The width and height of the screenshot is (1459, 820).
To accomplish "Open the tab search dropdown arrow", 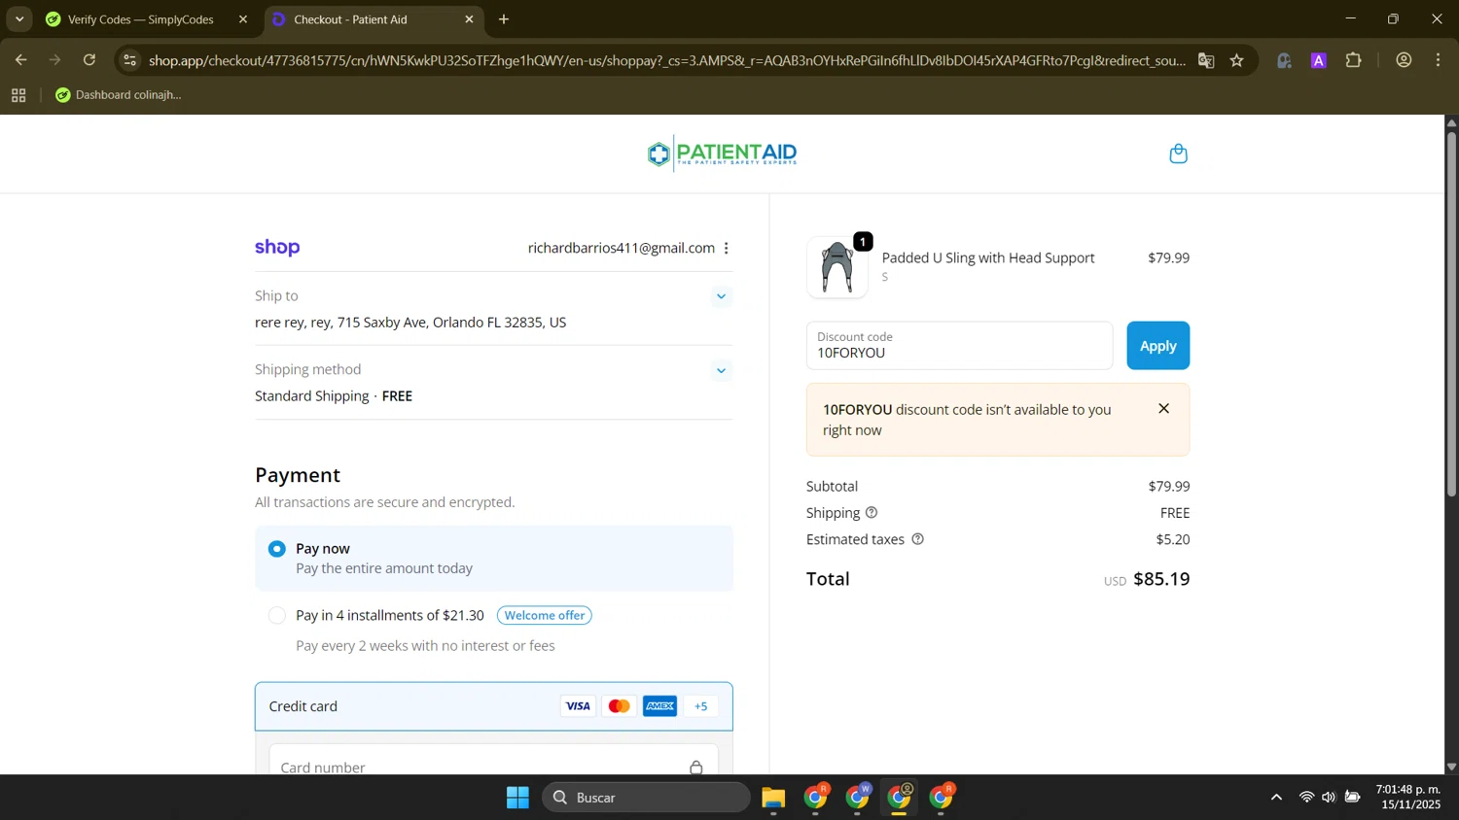I will coord(19,19).
